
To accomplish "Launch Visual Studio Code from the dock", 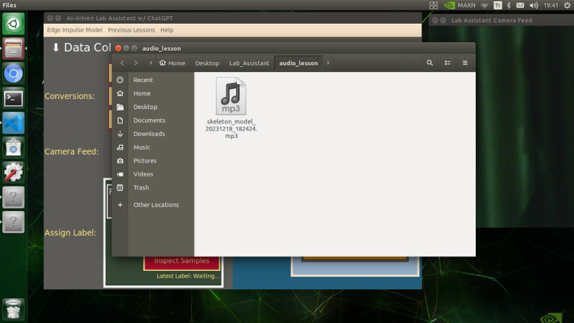I will point(14,123).
